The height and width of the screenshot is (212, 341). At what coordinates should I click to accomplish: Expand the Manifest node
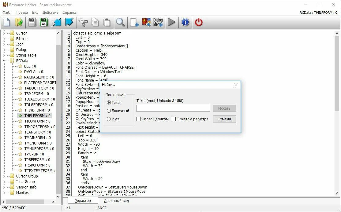pos(4,192)
